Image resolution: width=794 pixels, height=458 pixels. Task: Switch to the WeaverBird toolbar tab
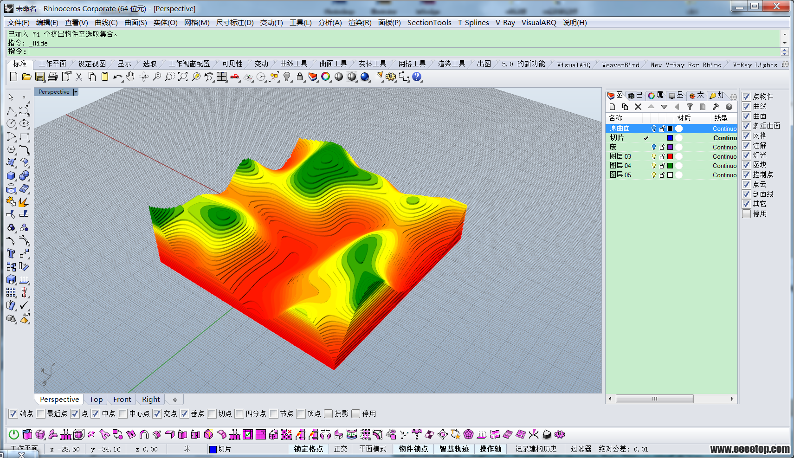pos(620,65)
